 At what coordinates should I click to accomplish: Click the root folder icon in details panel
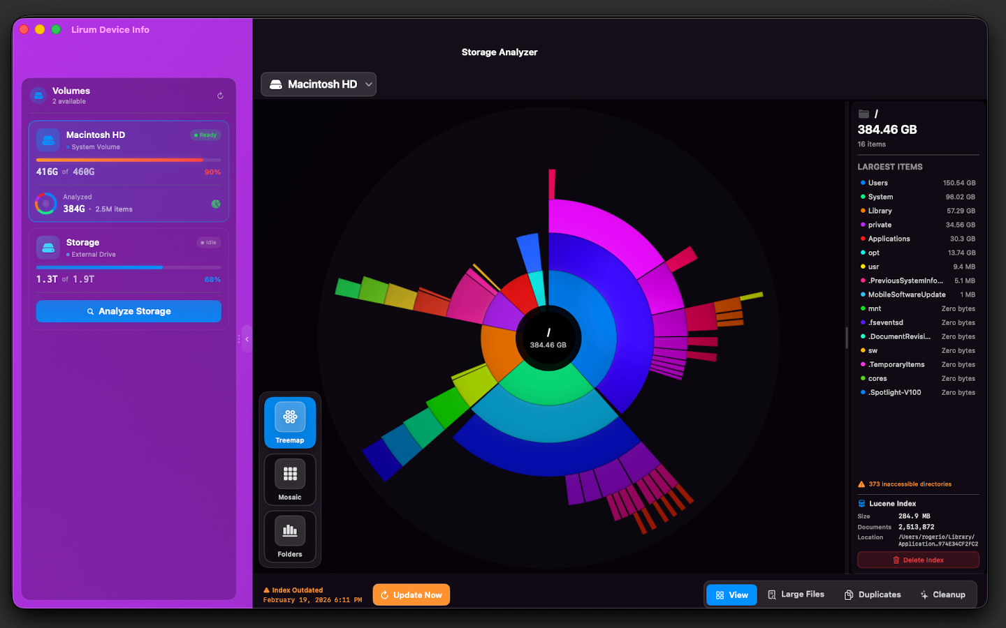[864, 114]
